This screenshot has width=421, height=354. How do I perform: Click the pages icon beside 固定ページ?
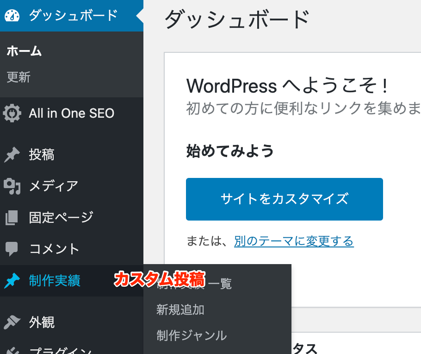tap(12, 217)
